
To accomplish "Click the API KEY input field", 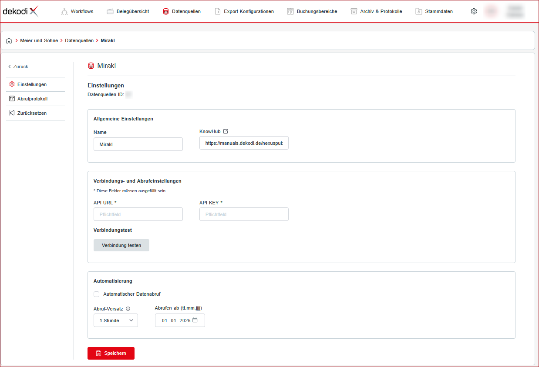I will click(x=244, y=214).
